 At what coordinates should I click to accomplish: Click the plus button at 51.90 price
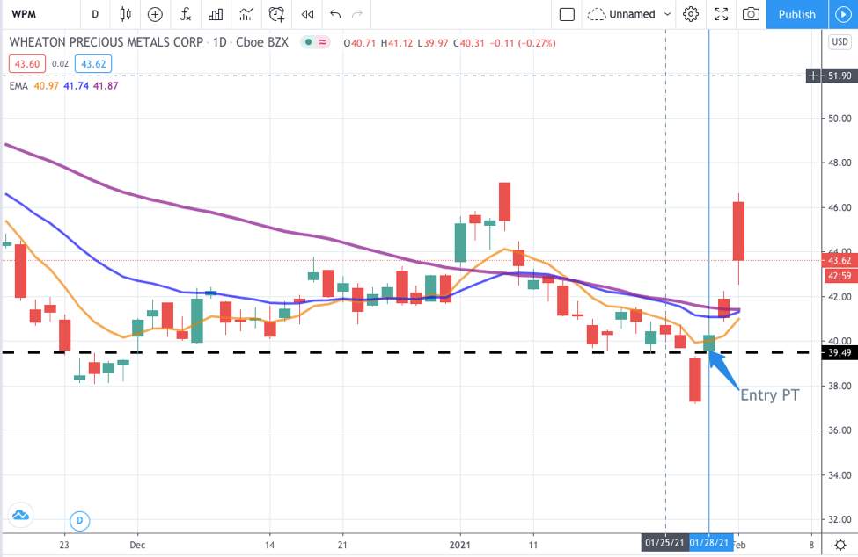(814, 76)
